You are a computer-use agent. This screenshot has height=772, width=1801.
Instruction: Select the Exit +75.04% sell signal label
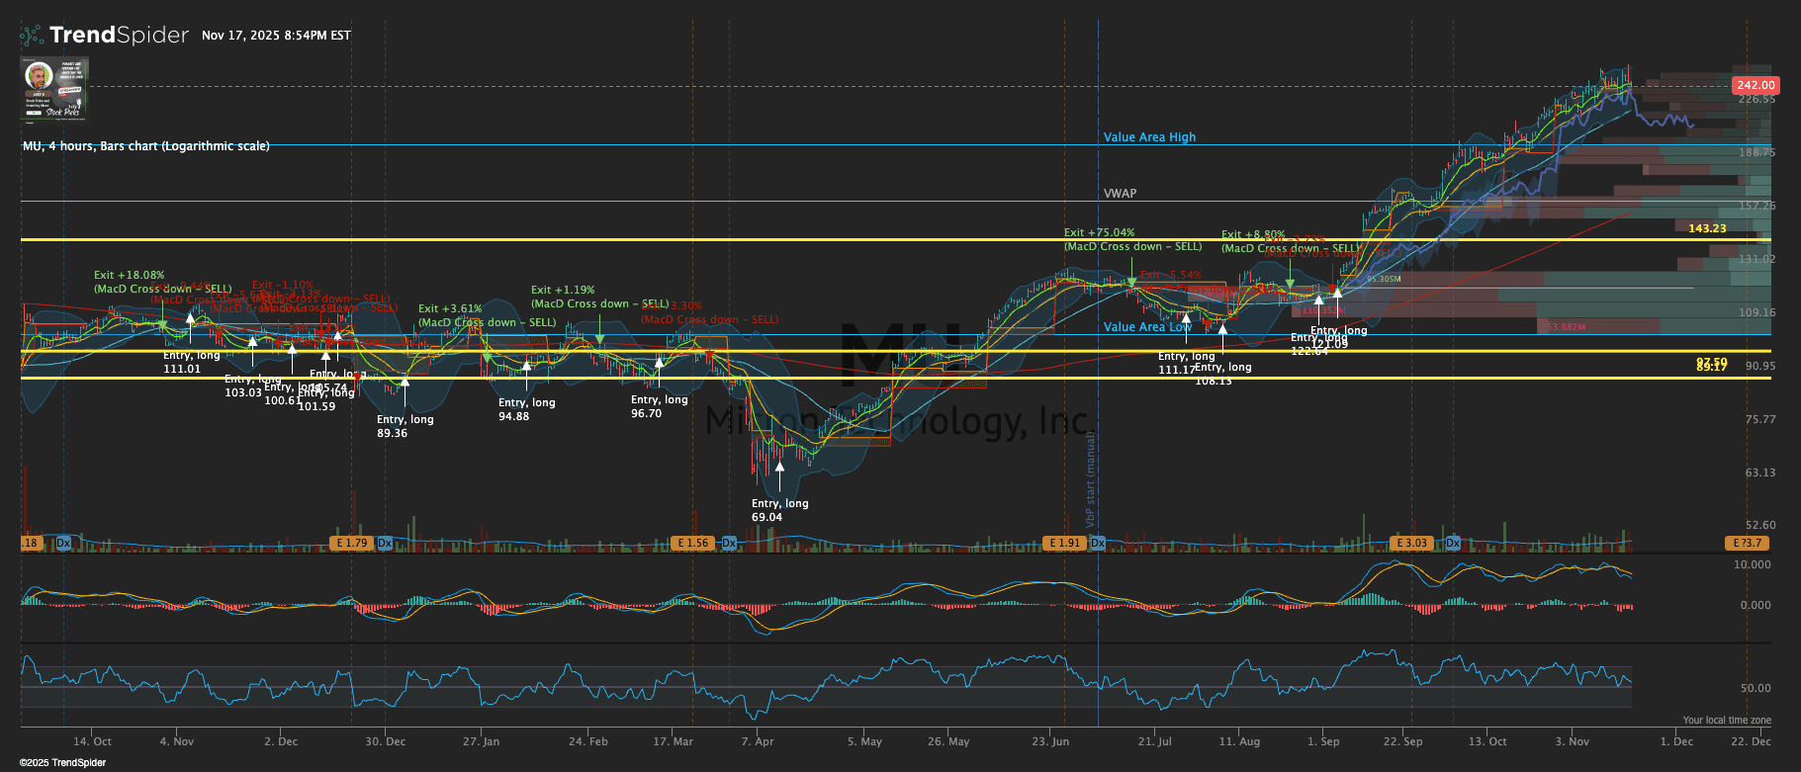pos(1099,233)
